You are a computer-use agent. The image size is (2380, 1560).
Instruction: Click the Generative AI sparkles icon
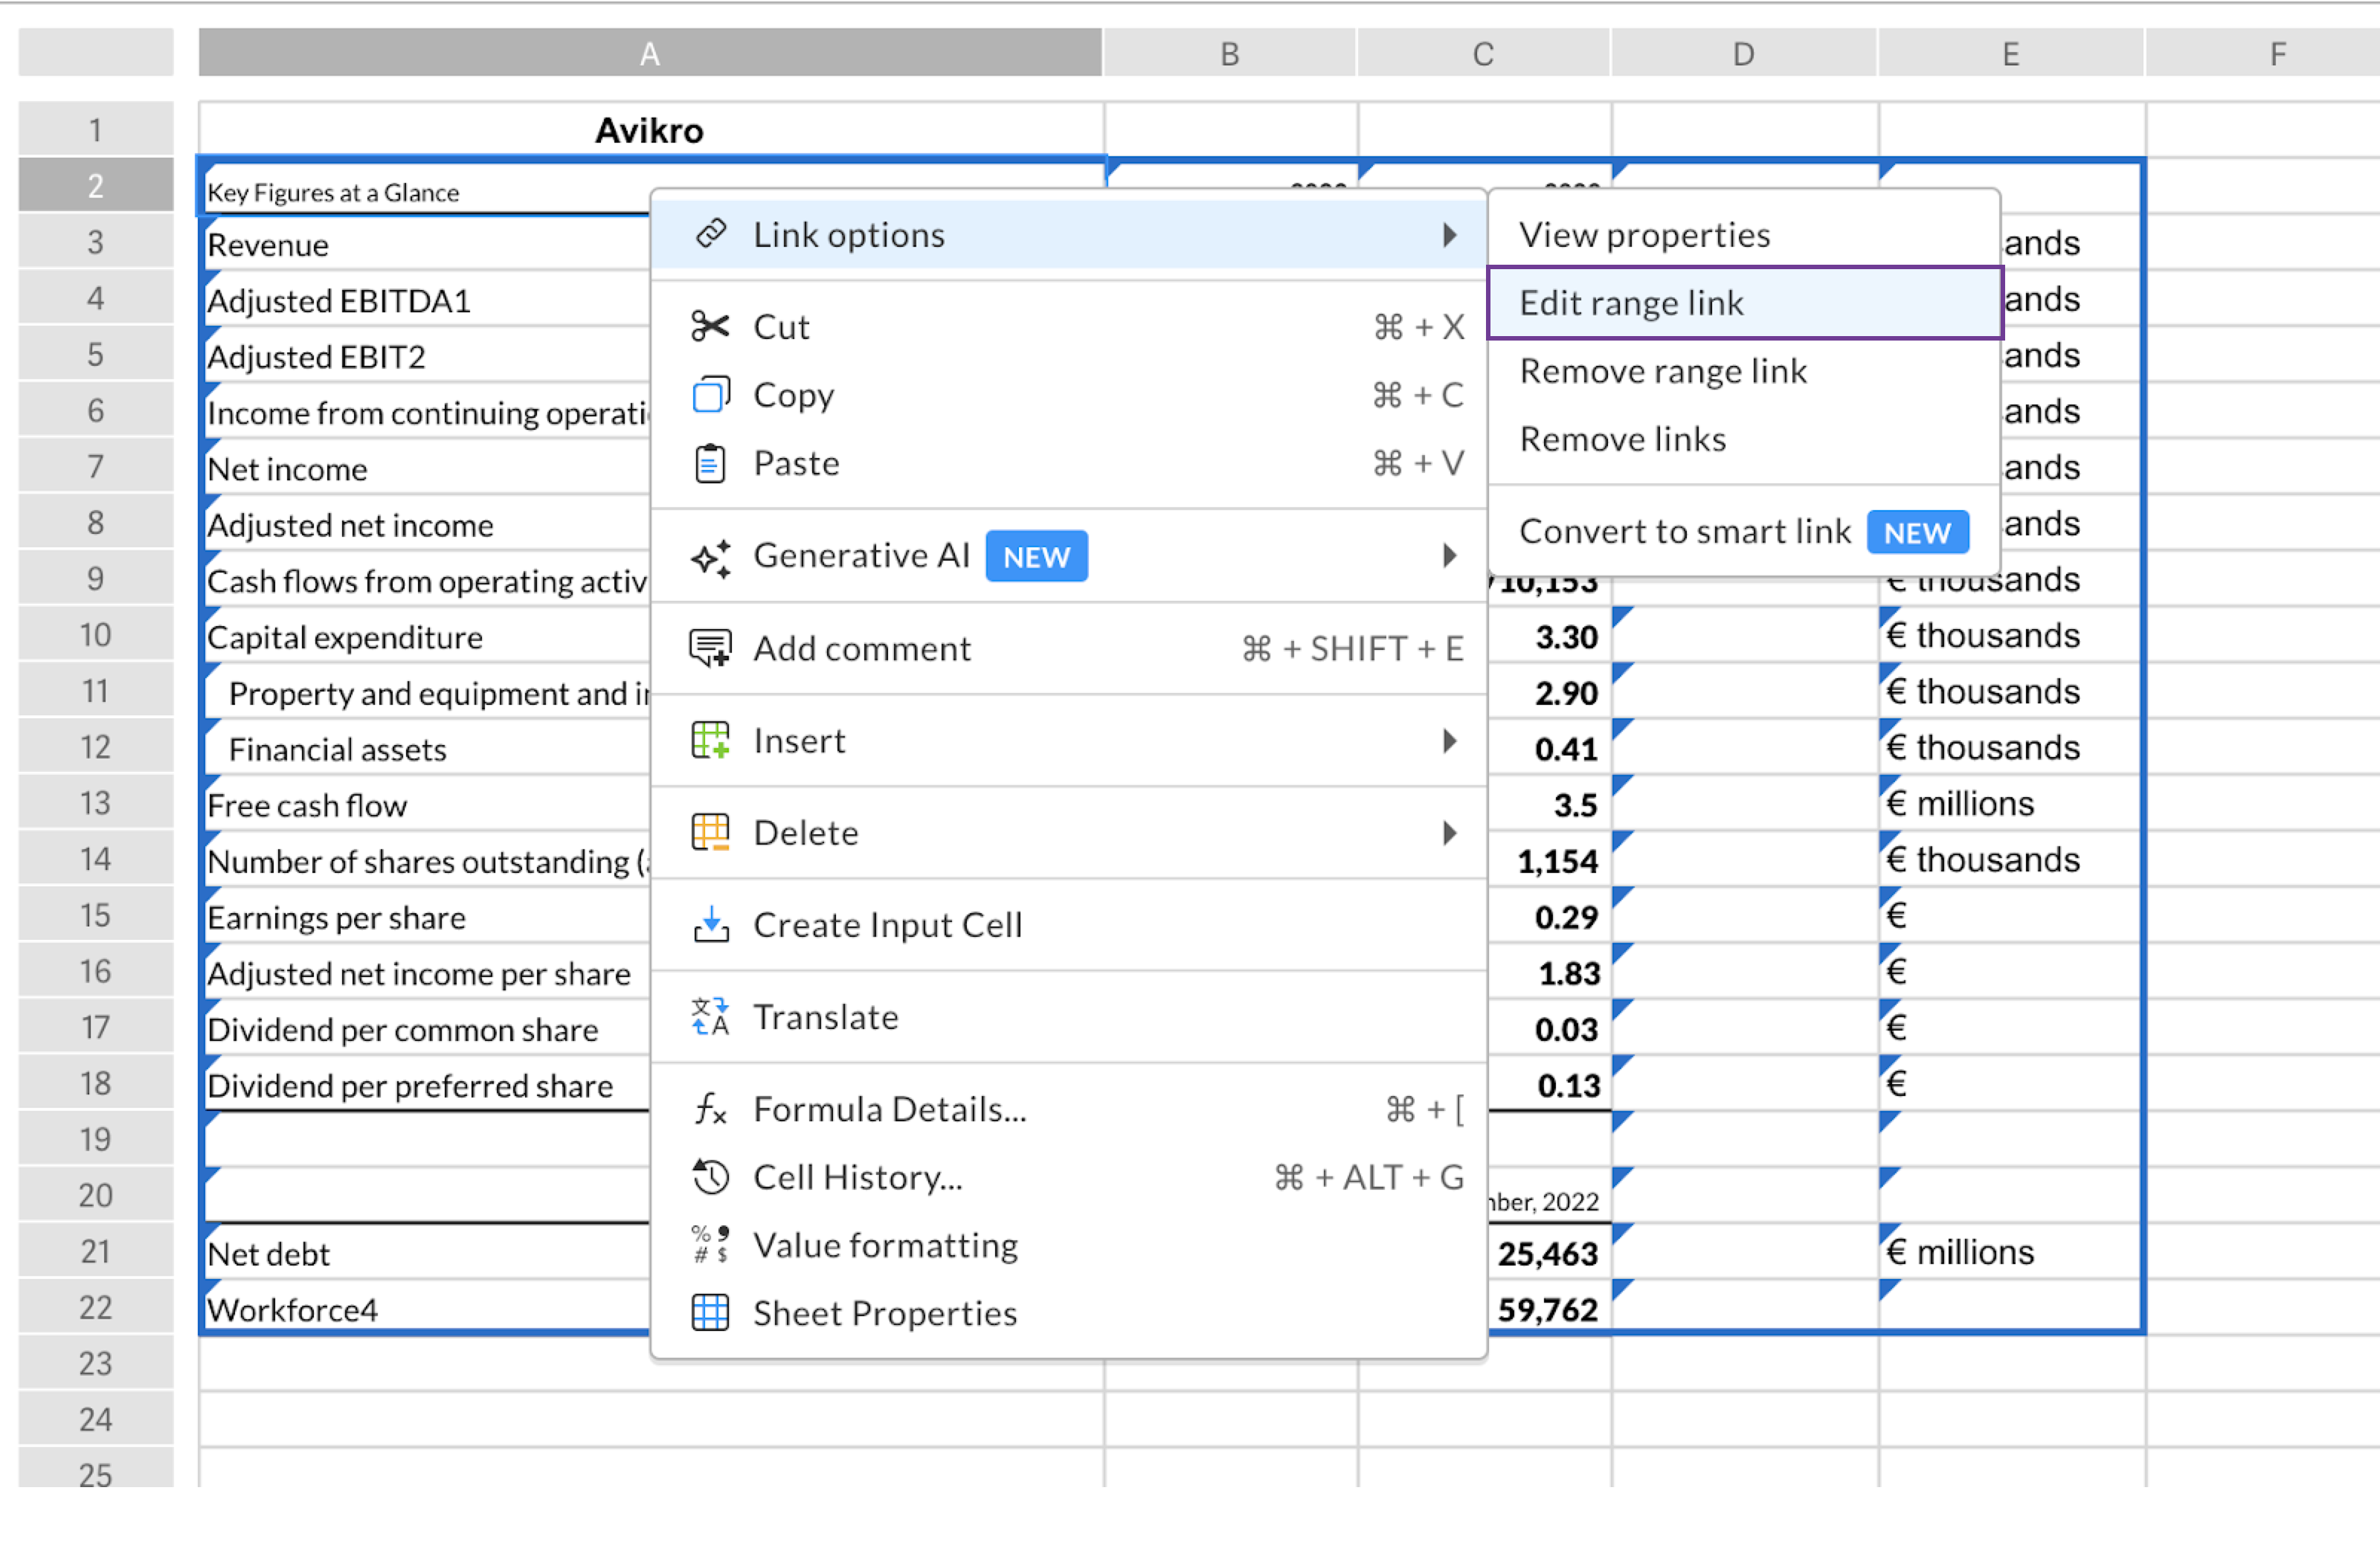click(710, 556)
